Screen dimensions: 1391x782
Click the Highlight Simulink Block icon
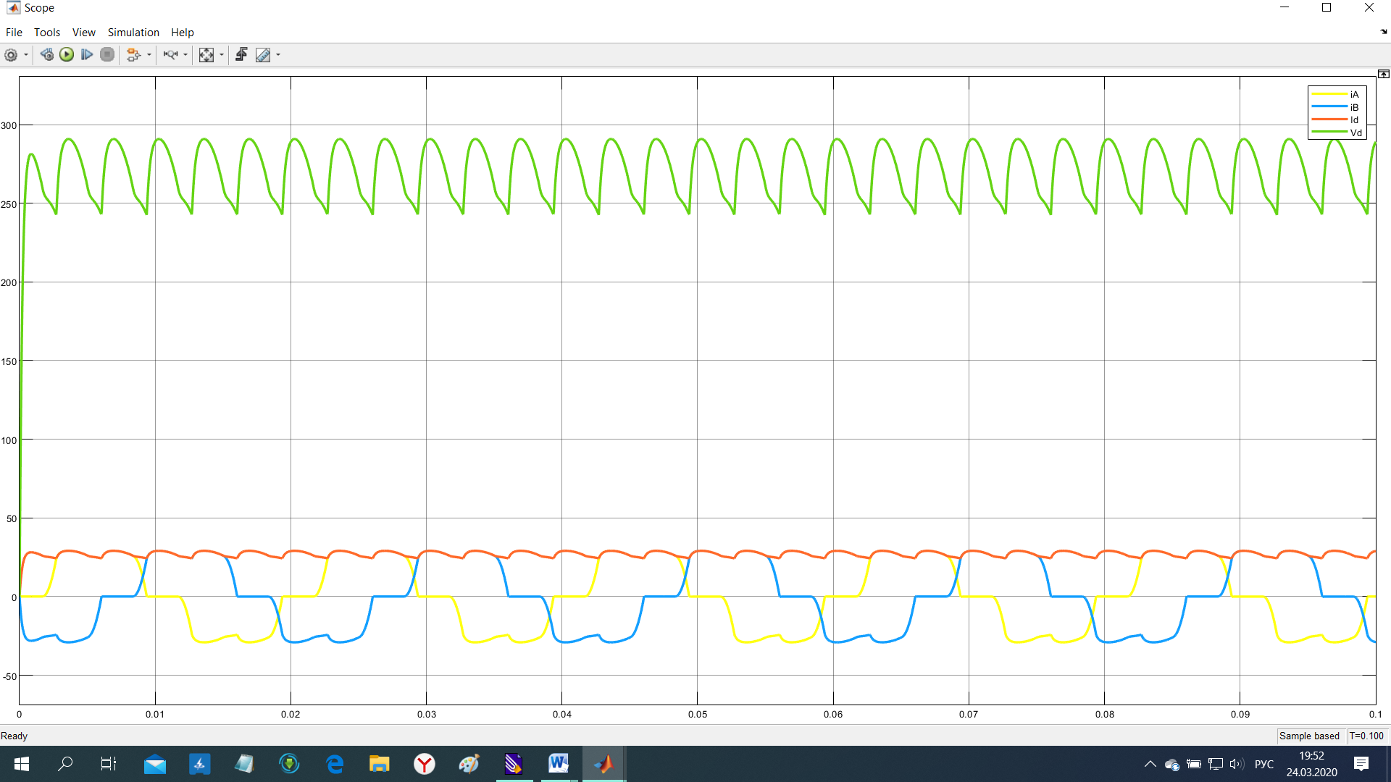(133, 55)
